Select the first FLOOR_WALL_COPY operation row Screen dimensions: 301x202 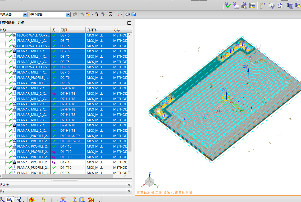[33, 35]
